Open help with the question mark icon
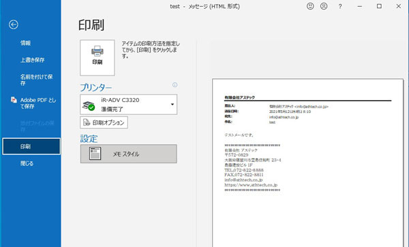This screenshot has width=409, height=247. coord(340,7)
